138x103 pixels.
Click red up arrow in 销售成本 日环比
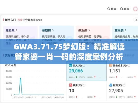[x=117, y=77]
